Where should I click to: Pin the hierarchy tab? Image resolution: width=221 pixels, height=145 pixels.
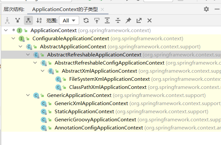128,20
